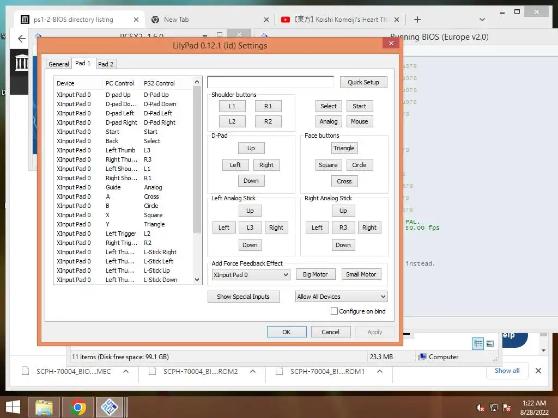
Task: Click the L1 shoulder button binding
Action: pyautogui.click(x=232, y=106)
